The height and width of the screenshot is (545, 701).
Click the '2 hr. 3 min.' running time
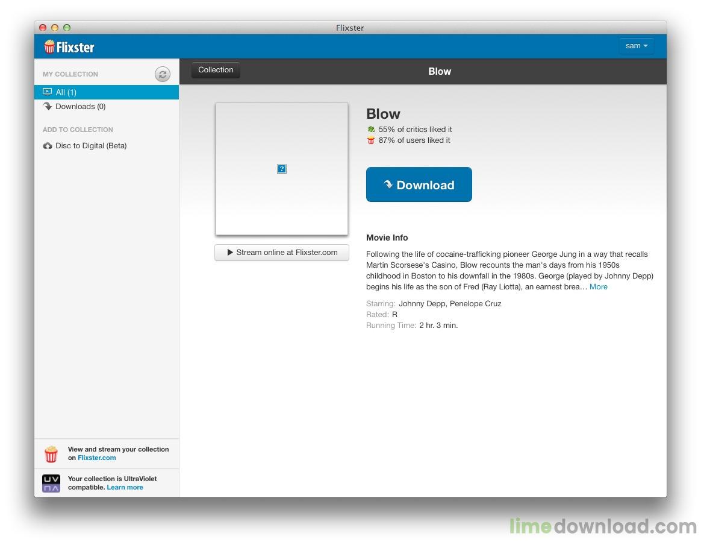(438, 326)
